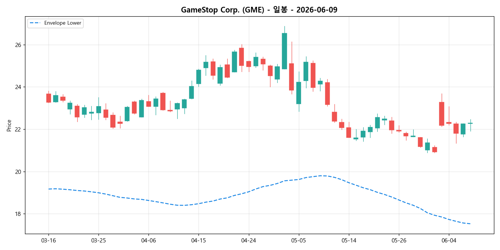Click the dashed line sample in legend
Image resolution: width=500 pixels, height=250 pixels.
tap(35, 23)
